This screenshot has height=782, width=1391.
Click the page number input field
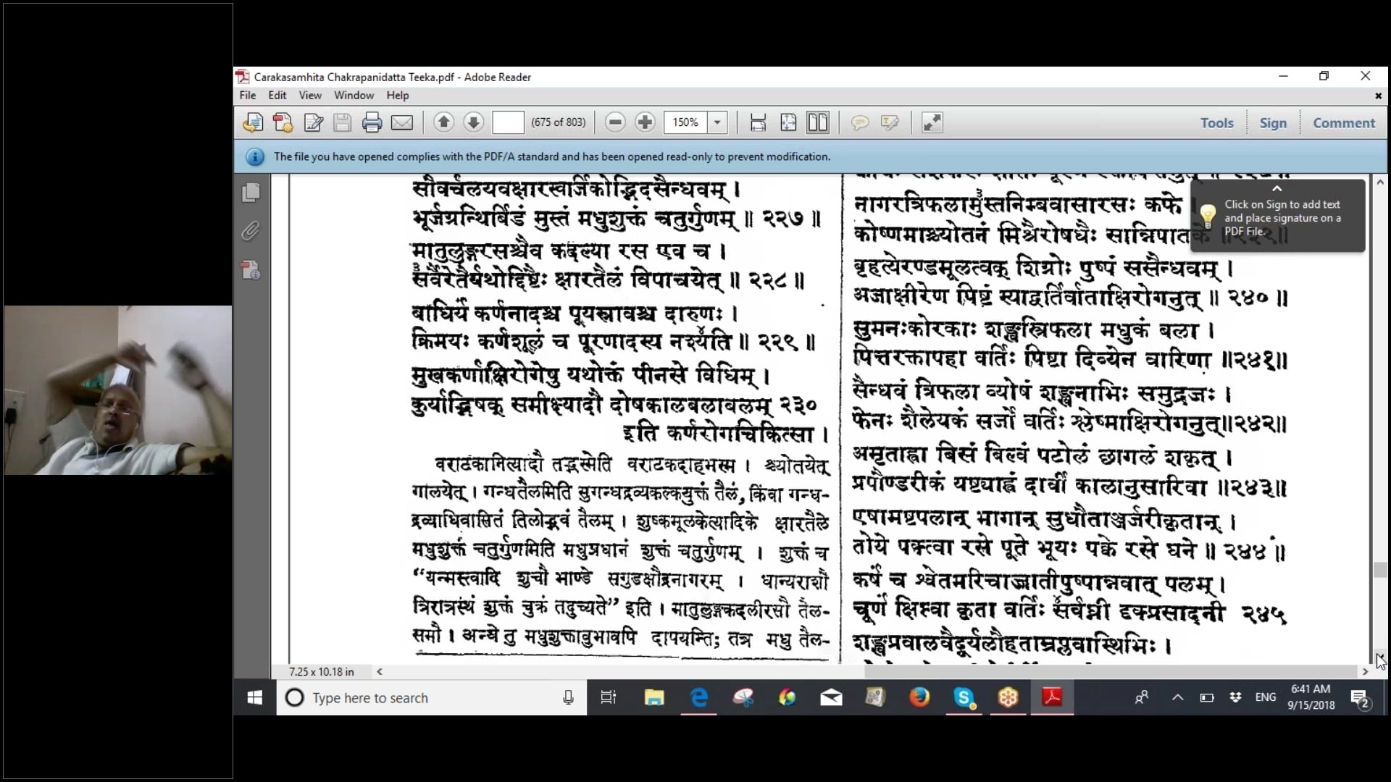click(508, 122)
